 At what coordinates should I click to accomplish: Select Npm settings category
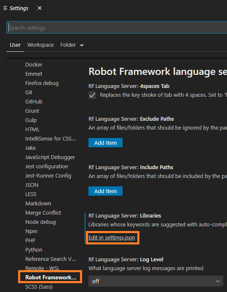pyautogui.click(x=31, y=231)
